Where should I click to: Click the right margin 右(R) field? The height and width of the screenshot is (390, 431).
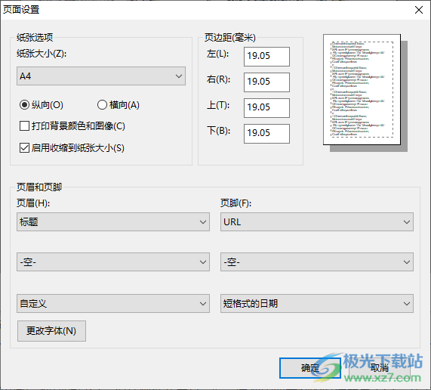[x=266, y=82]
